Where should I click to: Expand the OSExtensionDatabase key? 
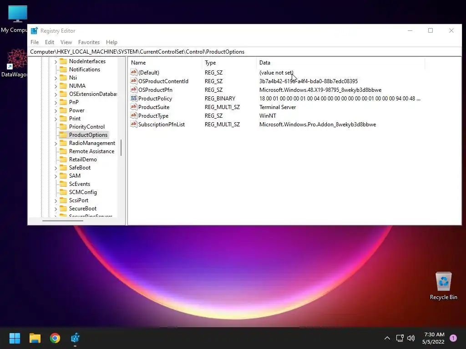click(x=56, y=95)
